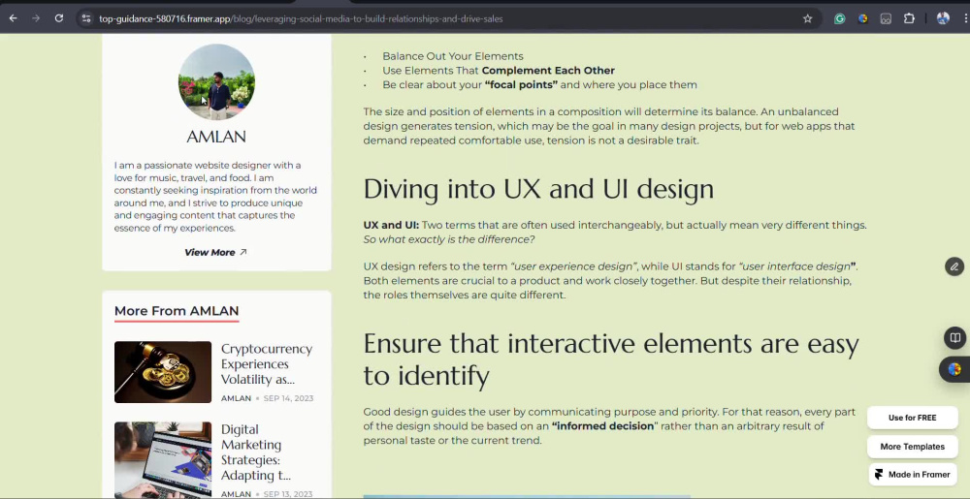This screenshot has width=970, height=499.
Task: Click the arrow icon next to View More
Action: (x=243, y=252)
